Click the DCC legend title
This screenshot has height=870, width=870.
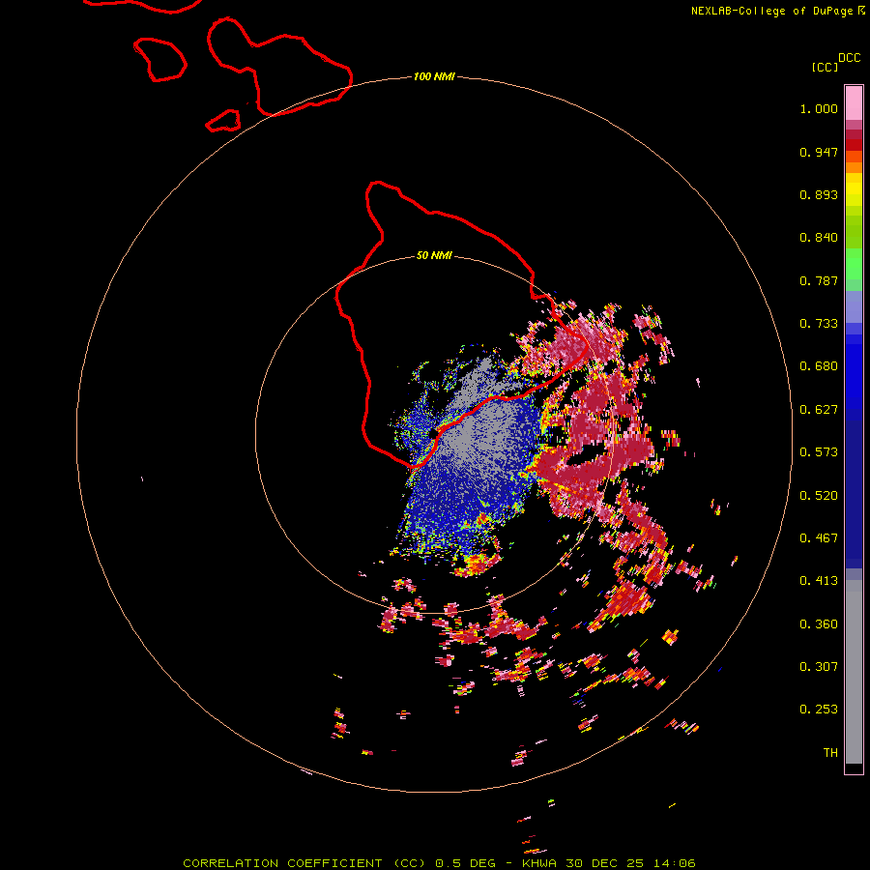[x=849, y=58]
